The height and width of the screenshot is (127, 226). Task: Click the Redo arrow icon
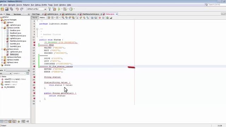[22, 9]
